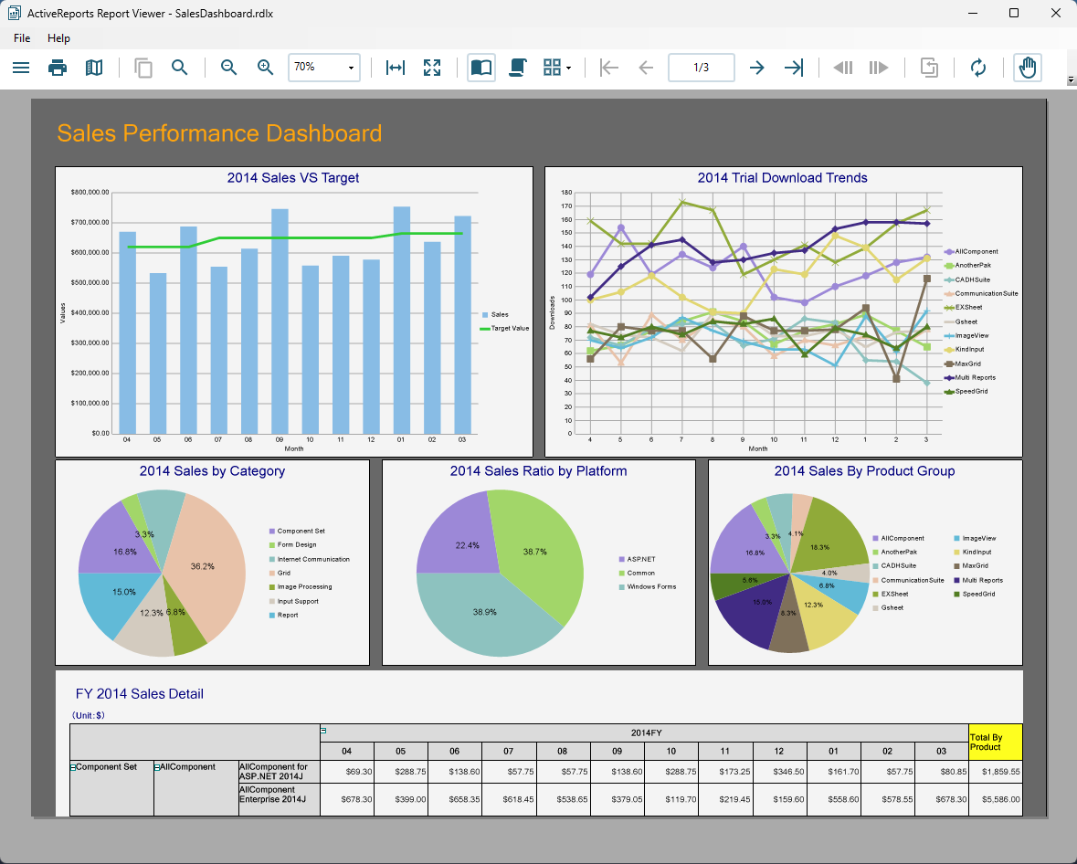Switch to continuous scroll view
This screenshot has height=864, width=1077.
click(518, 68)
